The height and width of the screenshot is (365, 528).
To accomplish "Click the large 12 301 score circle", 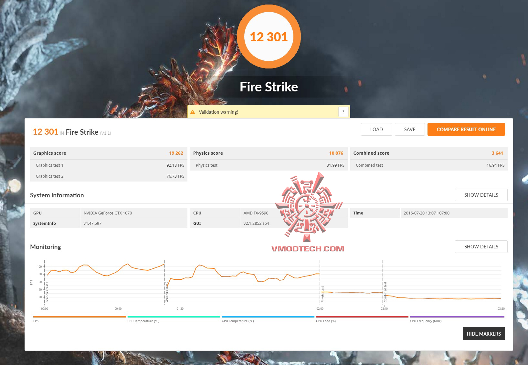I will click(x=269, y=36).
